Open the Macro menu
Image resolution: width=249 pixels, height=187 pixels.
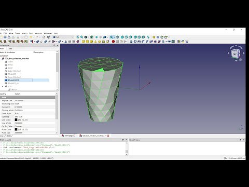point(24,33)
